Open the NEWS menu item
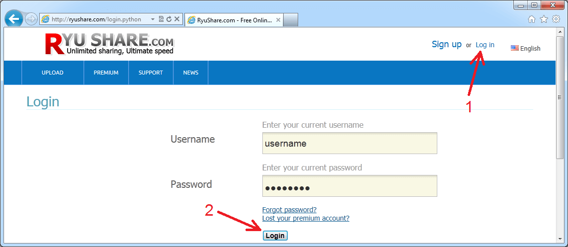 [191, 73]
